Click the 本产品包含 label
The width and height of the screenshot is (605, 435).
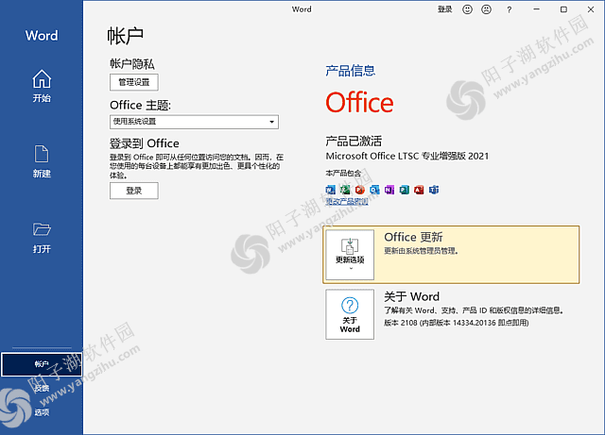click(x=343, y=173)
